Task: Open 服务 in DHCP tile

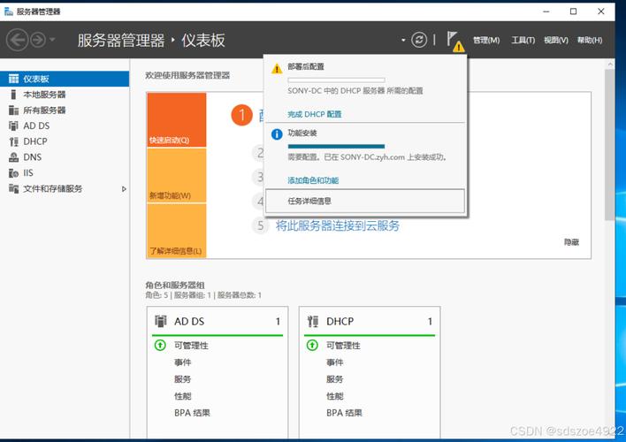Action: coord(334,379)
